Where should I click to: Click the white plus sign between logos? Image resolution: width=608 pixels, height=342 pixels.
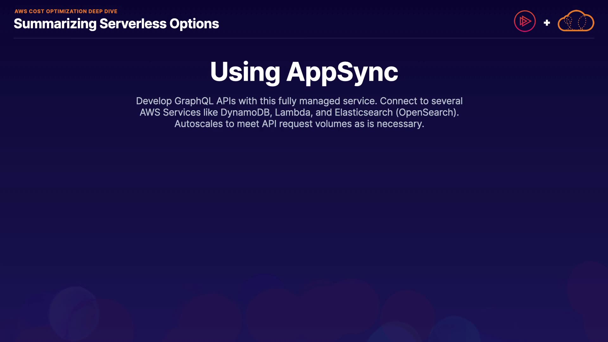point(547,23)
